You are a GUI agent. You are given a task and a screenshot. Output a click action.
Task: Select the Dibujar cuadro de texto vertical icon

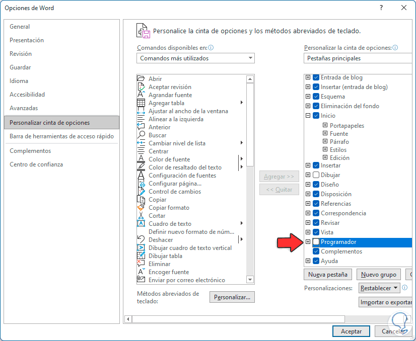141,248
